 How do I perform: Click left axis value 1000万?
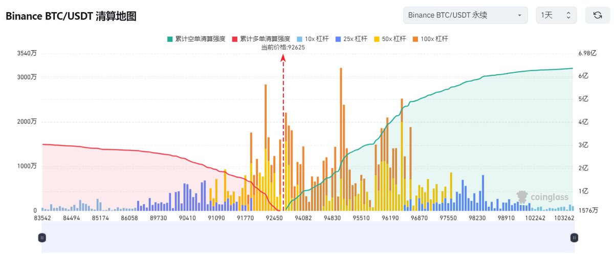(27, 166)
